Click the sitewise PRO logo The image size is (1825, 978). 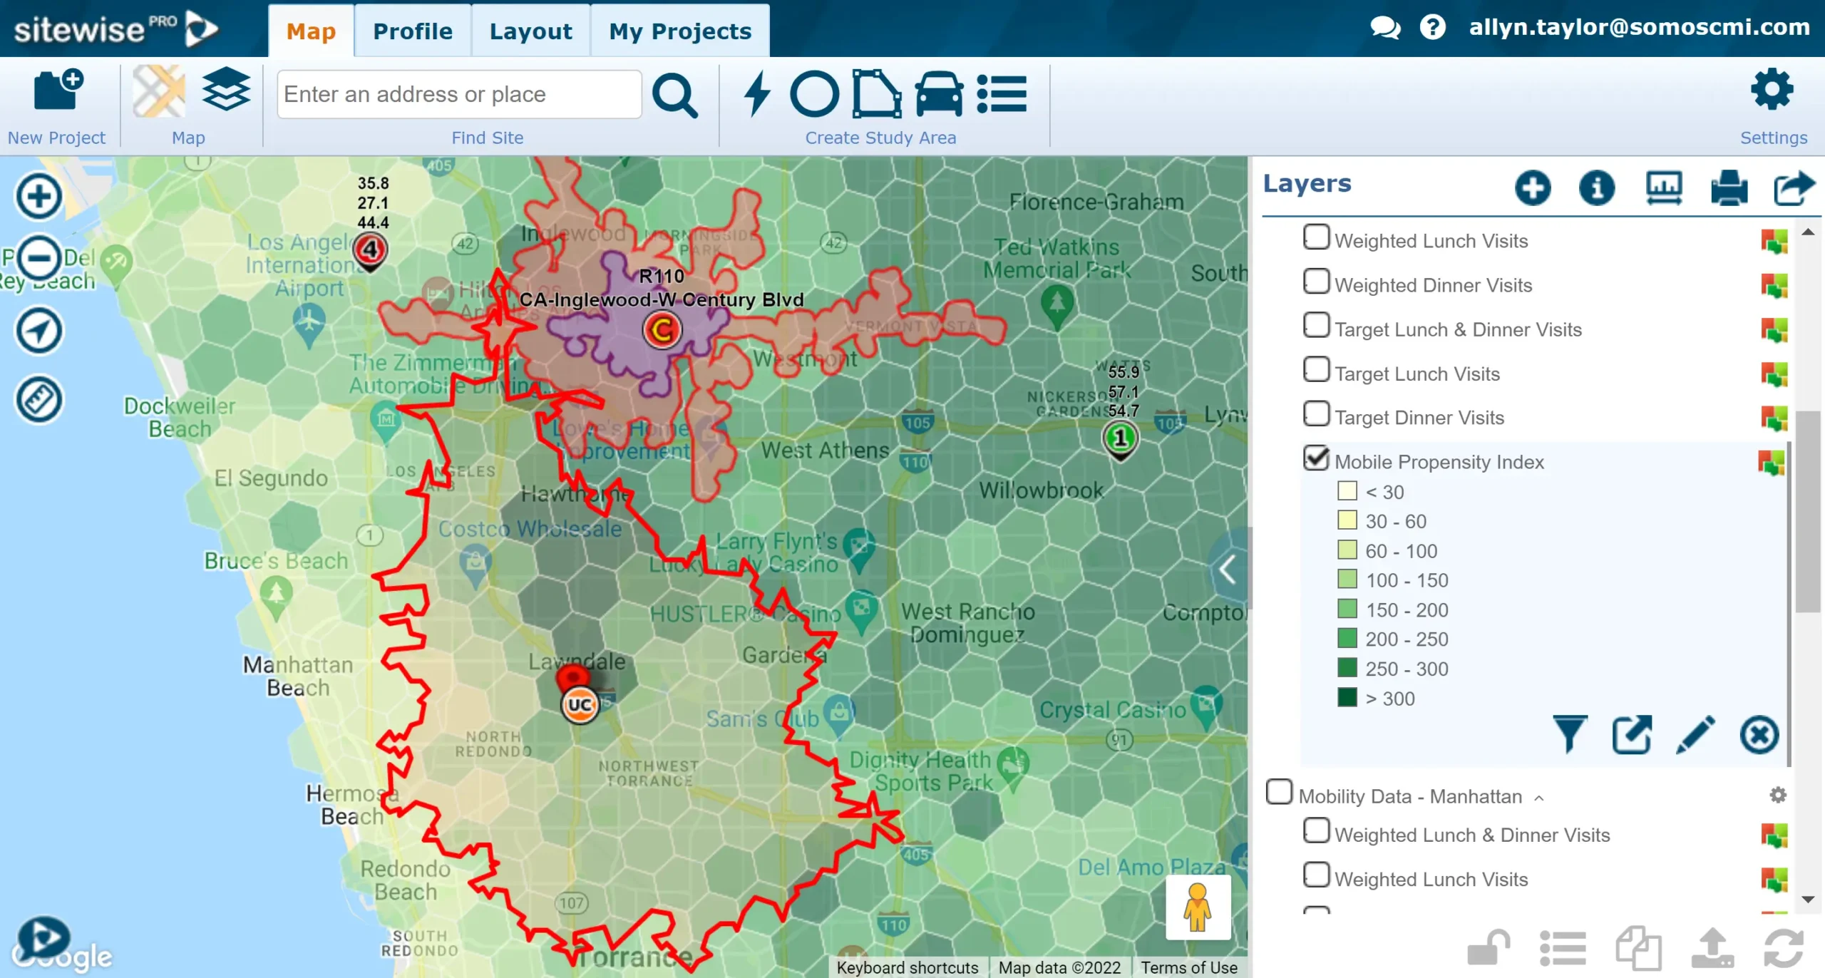tap(116, 29)
